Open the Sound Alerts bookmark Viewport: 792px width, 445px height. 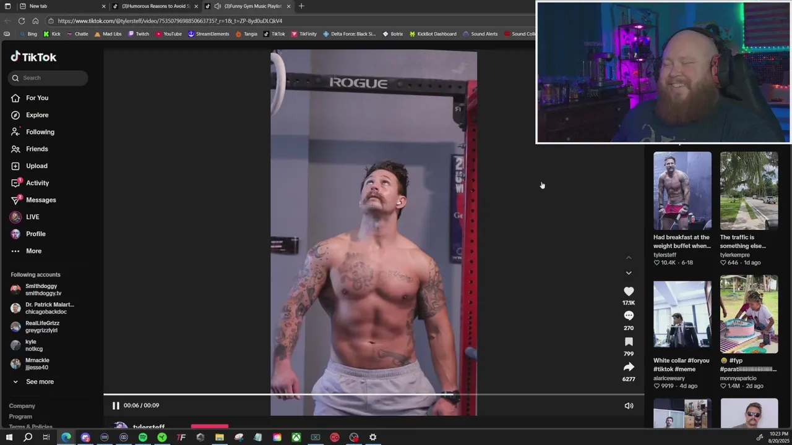coord(480,34)
